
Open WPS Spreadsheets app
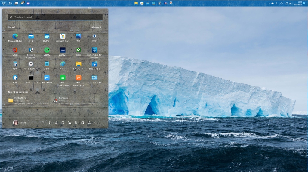click(x=63, y=78)
